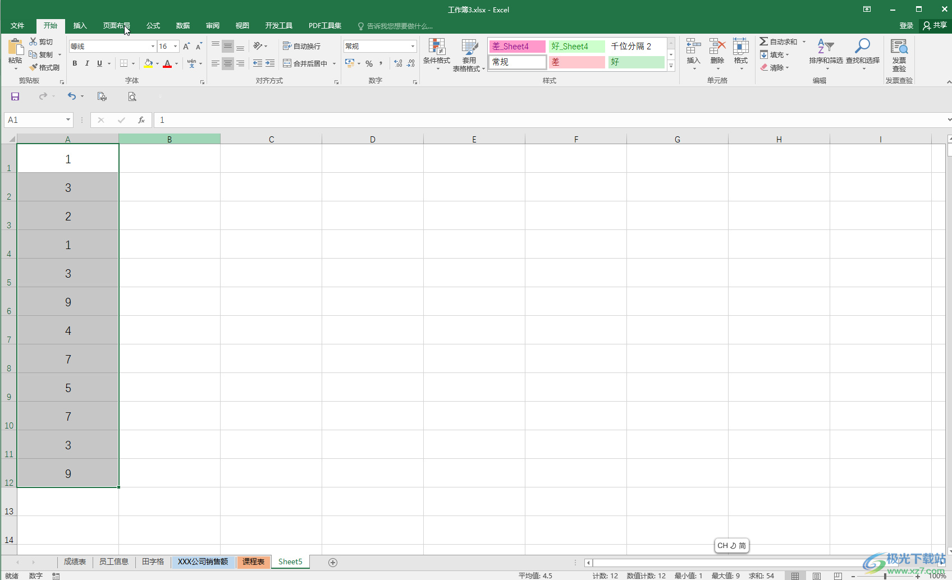Viewport: 952px width, 580px height.
Task: Toggle top vertical alignment
Action: [215, 46]
